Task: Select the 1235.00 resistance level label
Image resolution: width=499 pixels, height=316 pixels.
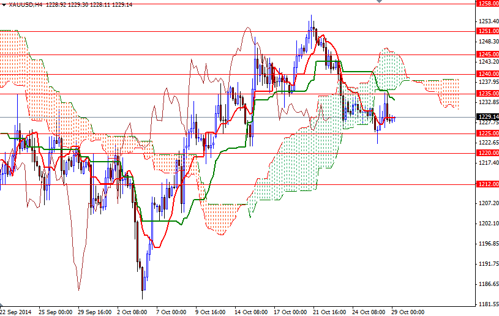Action: 487,94
